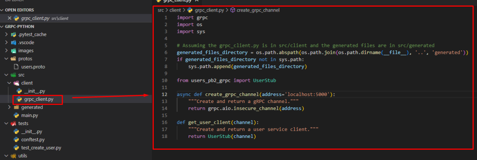Click 'src\client' path label in Open Editors
Viewport: 477px width, 160px height.
point(60,19)
